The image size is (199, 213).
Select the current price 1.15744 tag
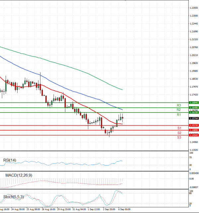194,118
